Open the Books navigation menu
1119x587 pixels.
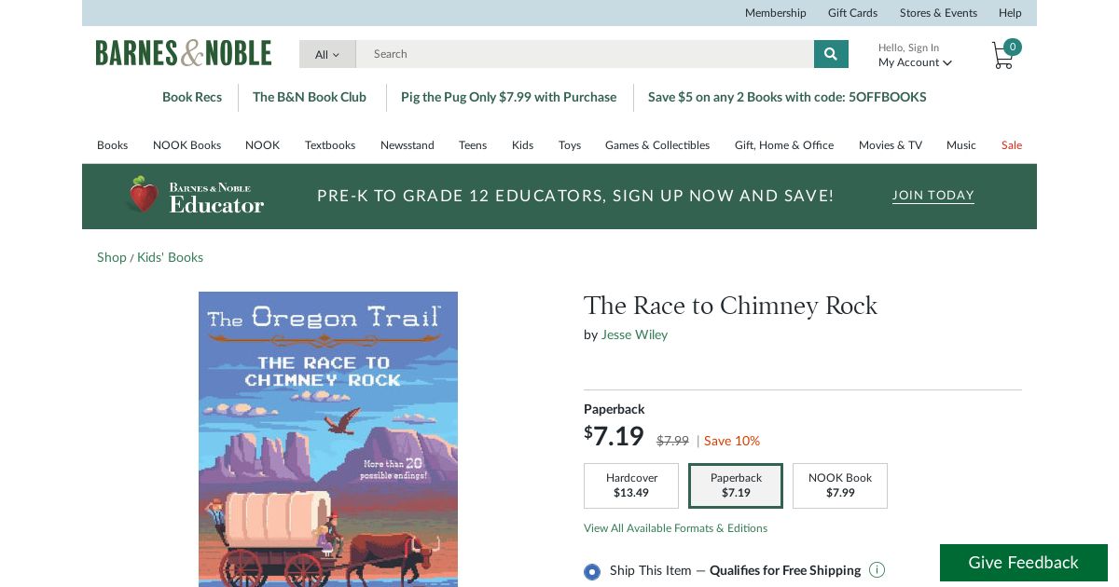coord(112,145)
